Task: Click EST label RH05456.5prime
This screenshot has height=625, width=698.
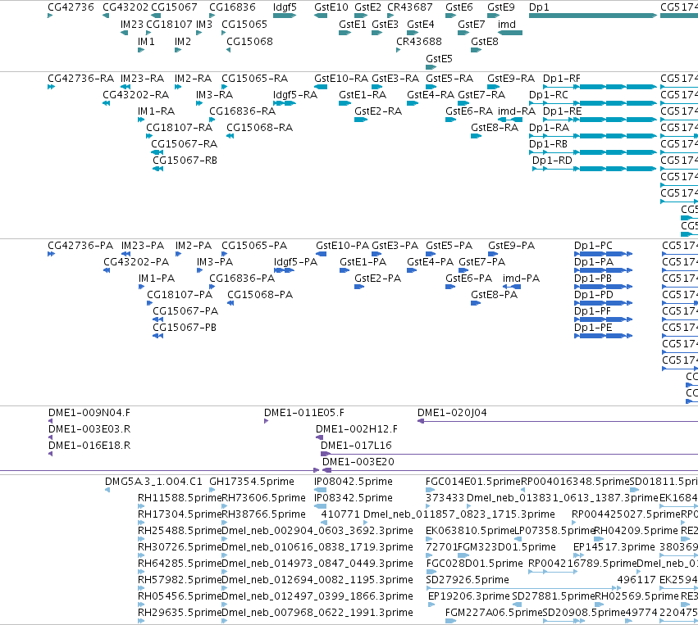Action: coord(180,596)
